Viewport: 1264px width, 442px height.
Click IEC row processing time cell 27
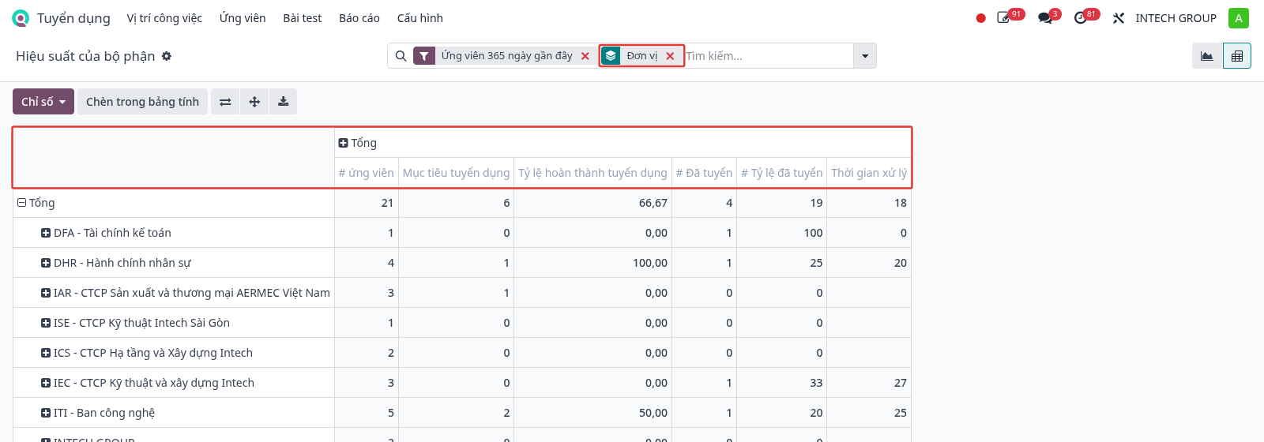tap(869, 383)
